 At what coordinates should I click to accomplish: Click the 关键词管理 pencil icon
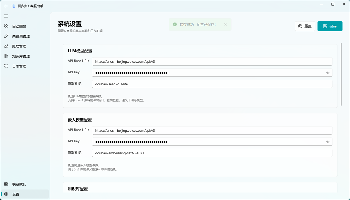(x=6, y=36)
